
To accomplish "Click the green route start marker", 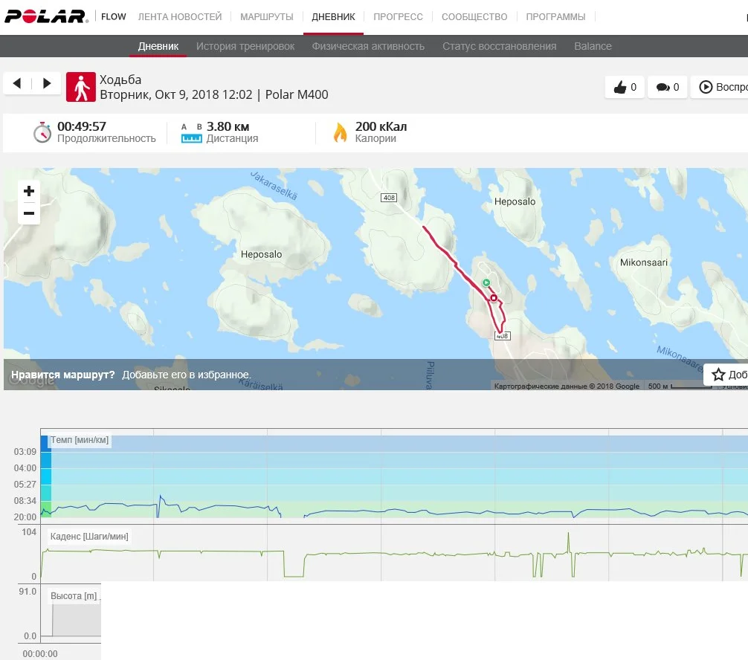I will pyautogui.click(x=486, y=282).
